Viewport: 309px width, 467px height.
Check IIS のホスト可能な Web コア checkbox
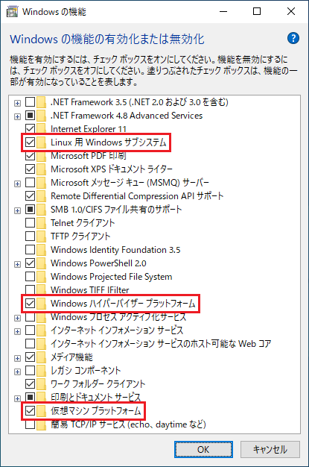pyautogui.click(x=30, y=344)
